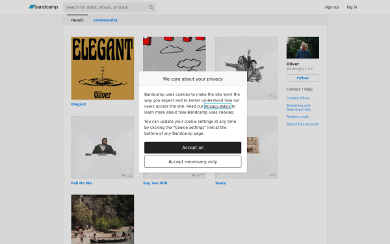Switch to the music tab
This screenshot has height=244, width=390.
coord(77,20)
